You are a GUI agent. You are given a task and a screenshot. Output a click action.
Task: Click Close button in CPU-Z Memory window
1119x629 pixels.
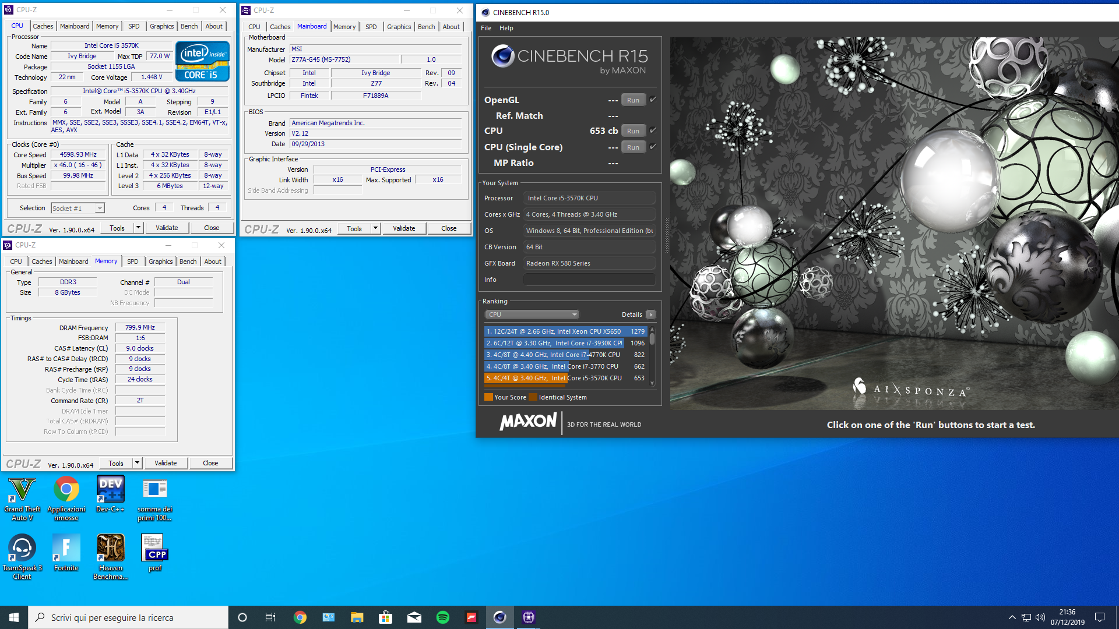tap(210, 463)
